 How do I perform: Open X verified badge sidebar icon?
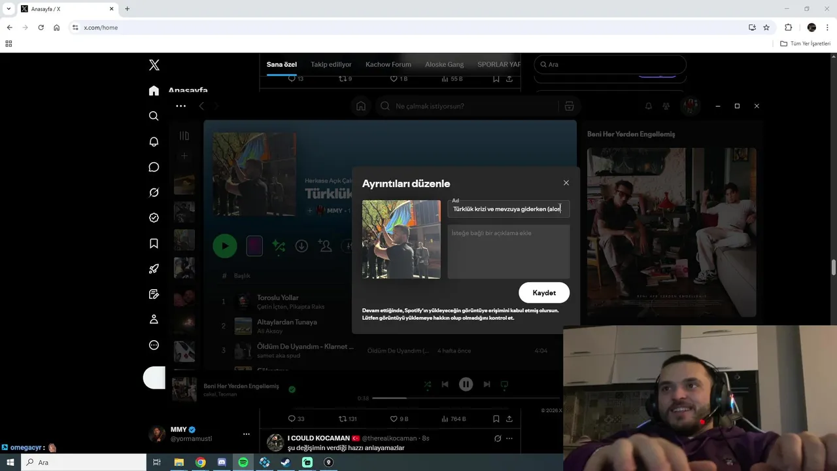click(154, 218)
